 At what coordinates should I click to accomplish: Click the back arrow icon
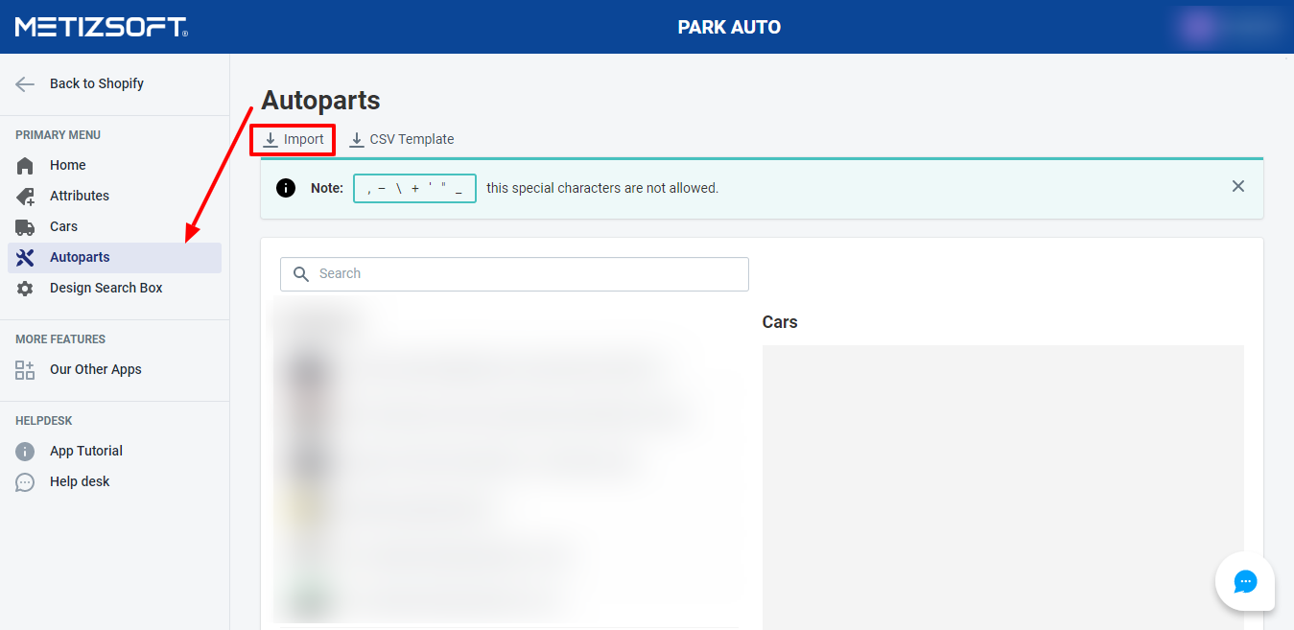[25, 84]
